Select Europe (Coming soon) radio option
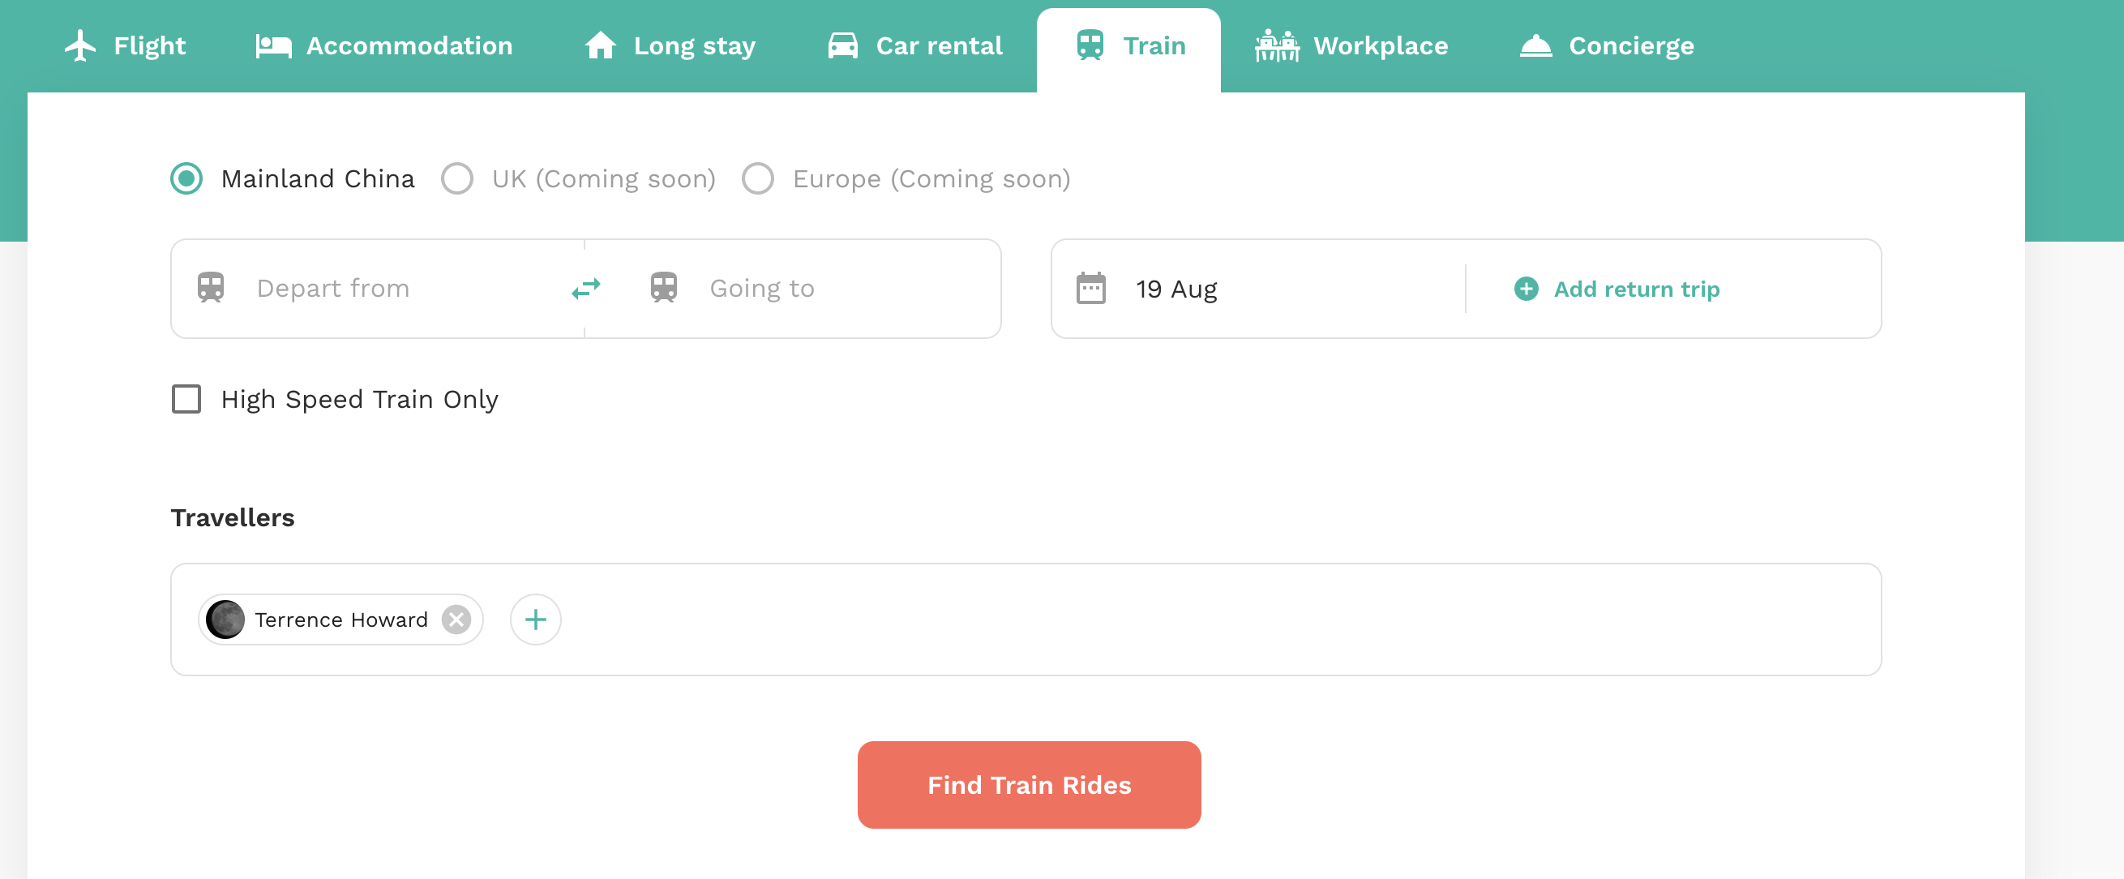Image resolution: width=2124 pixels, height=879 pixels. 757,178
